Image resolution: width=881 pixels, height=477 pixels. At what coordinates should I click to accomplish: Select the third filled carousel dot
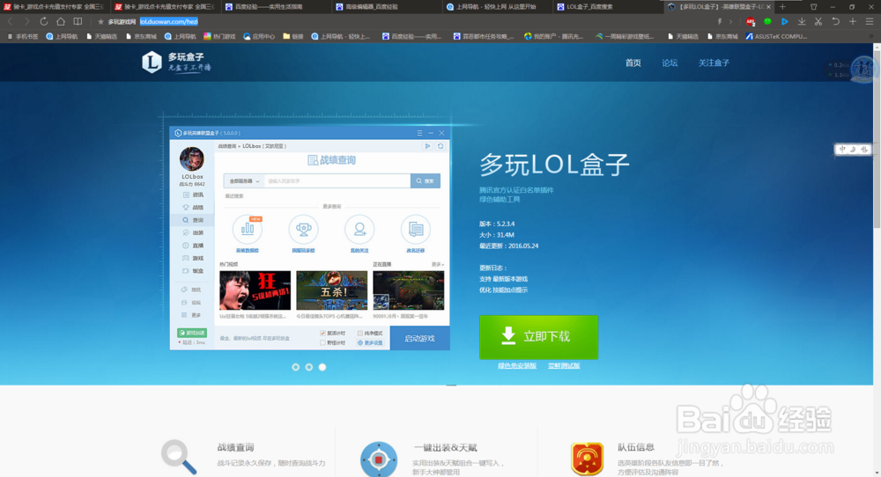coord(322,367)
